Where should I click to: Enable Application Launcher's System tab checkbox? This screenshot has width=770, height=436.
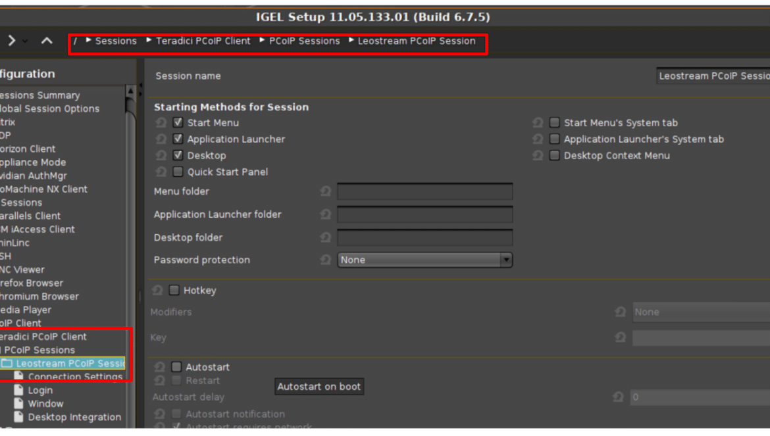[554, 139]
